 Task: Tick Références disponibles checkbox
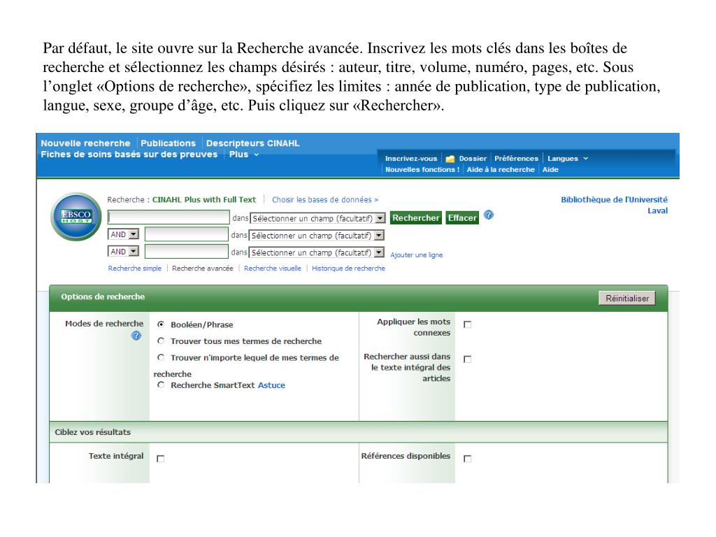point(468,459)
